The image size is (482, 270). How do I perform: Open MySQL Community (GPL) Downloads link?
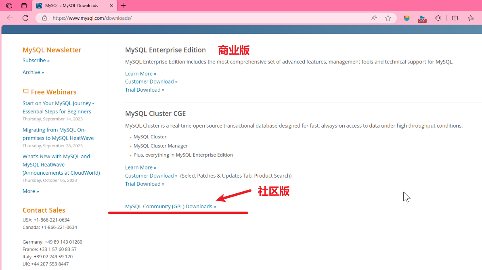click(170, 206)
